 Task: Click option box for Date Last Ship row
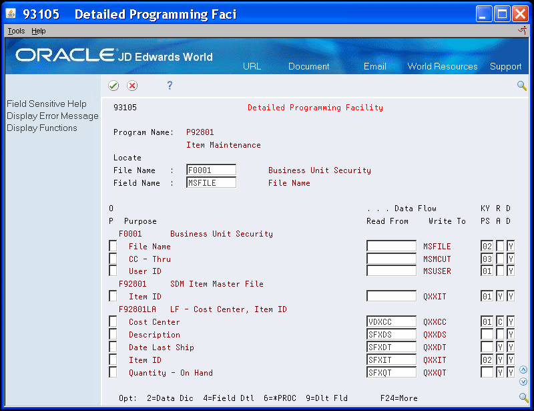coord(113,347)
